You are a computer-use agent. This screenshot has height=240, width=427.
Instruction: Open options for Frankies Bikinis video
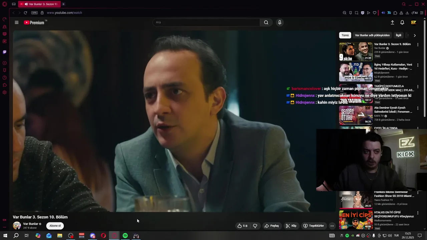(418, 192)
